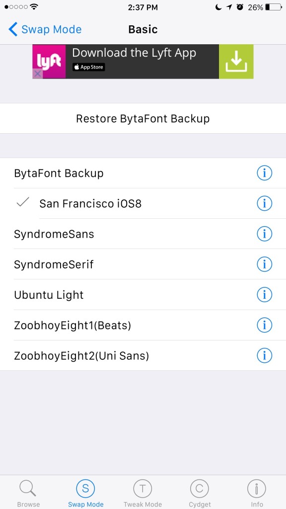
Task: Open the Info screen via its tab icon
Action: (x=256, y=489)
